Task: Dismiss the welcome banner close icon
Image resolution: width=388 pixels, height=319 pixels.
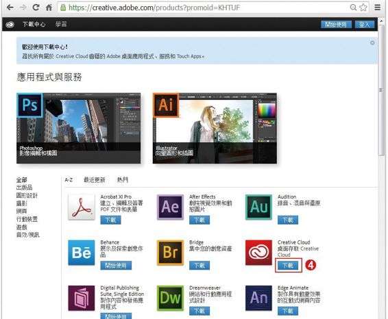Action: 372,42
